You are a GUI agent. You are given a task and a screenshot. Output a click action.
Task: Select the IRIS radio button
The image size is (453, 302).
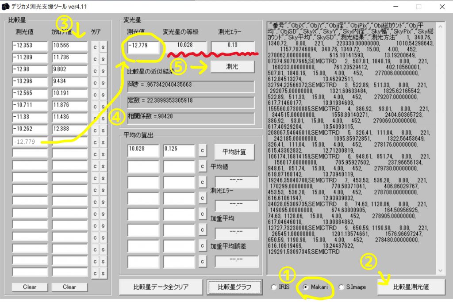pyautogui.click(x=274, y=287)
